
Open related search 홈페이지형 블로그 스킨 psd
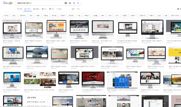[37, 102]
